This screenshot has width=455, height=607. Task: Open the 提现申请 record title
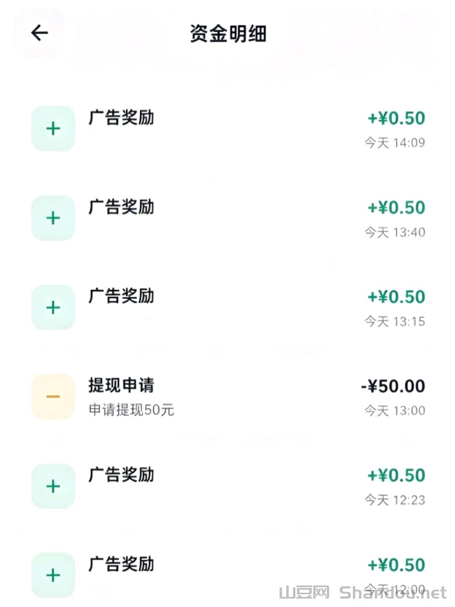(121, 385)
